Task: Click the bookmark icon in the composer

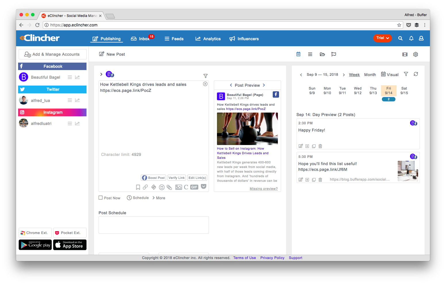Action: [x=138, y=187]
